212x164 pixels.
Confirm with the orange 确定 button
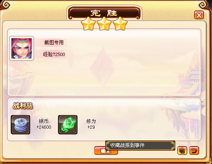click(106, 151)
